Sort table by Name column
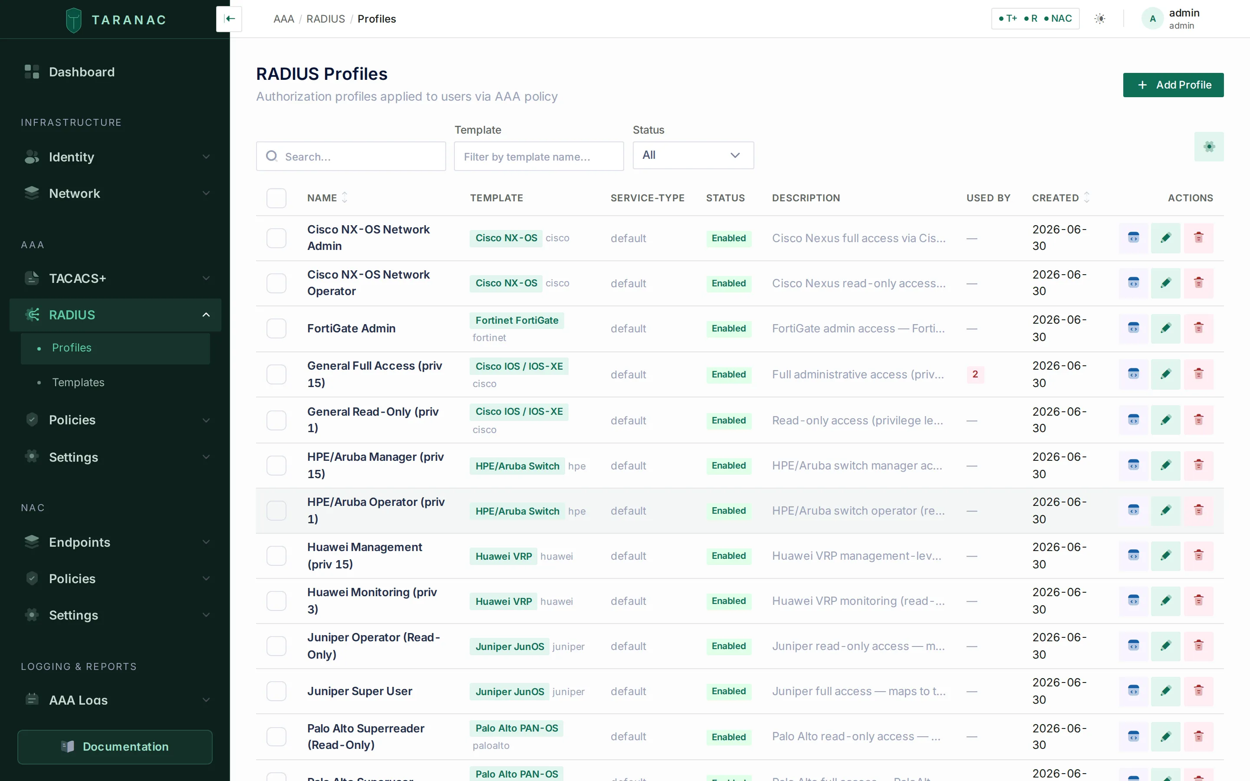1250x781 pixels. [x=328, y=198]
